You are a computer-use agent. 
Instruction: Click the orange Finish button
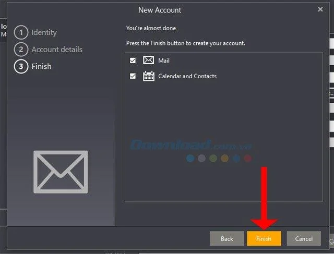tap(264, 238)
